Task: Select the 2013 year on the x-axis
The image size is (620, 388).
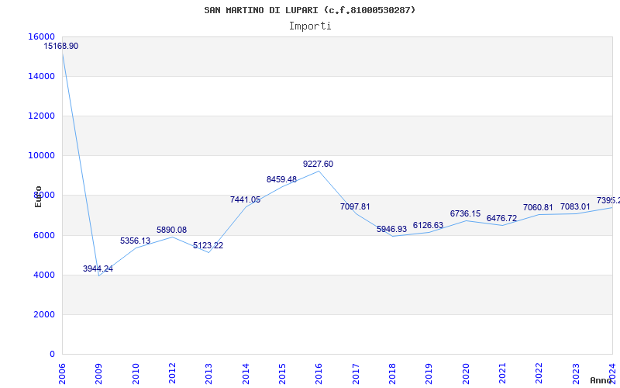Action: (x=209, y=372)
